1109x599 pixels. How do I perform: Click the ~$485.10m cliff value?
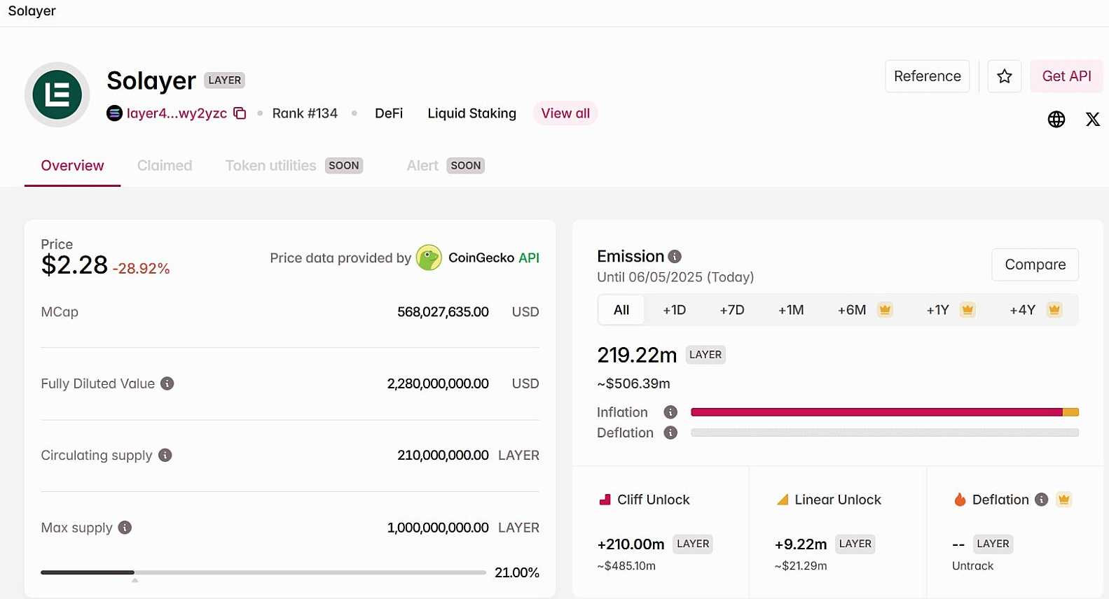pos(626,565)
